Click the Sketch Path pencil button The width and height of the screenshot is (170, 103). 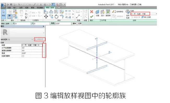[x=118, y=12]
